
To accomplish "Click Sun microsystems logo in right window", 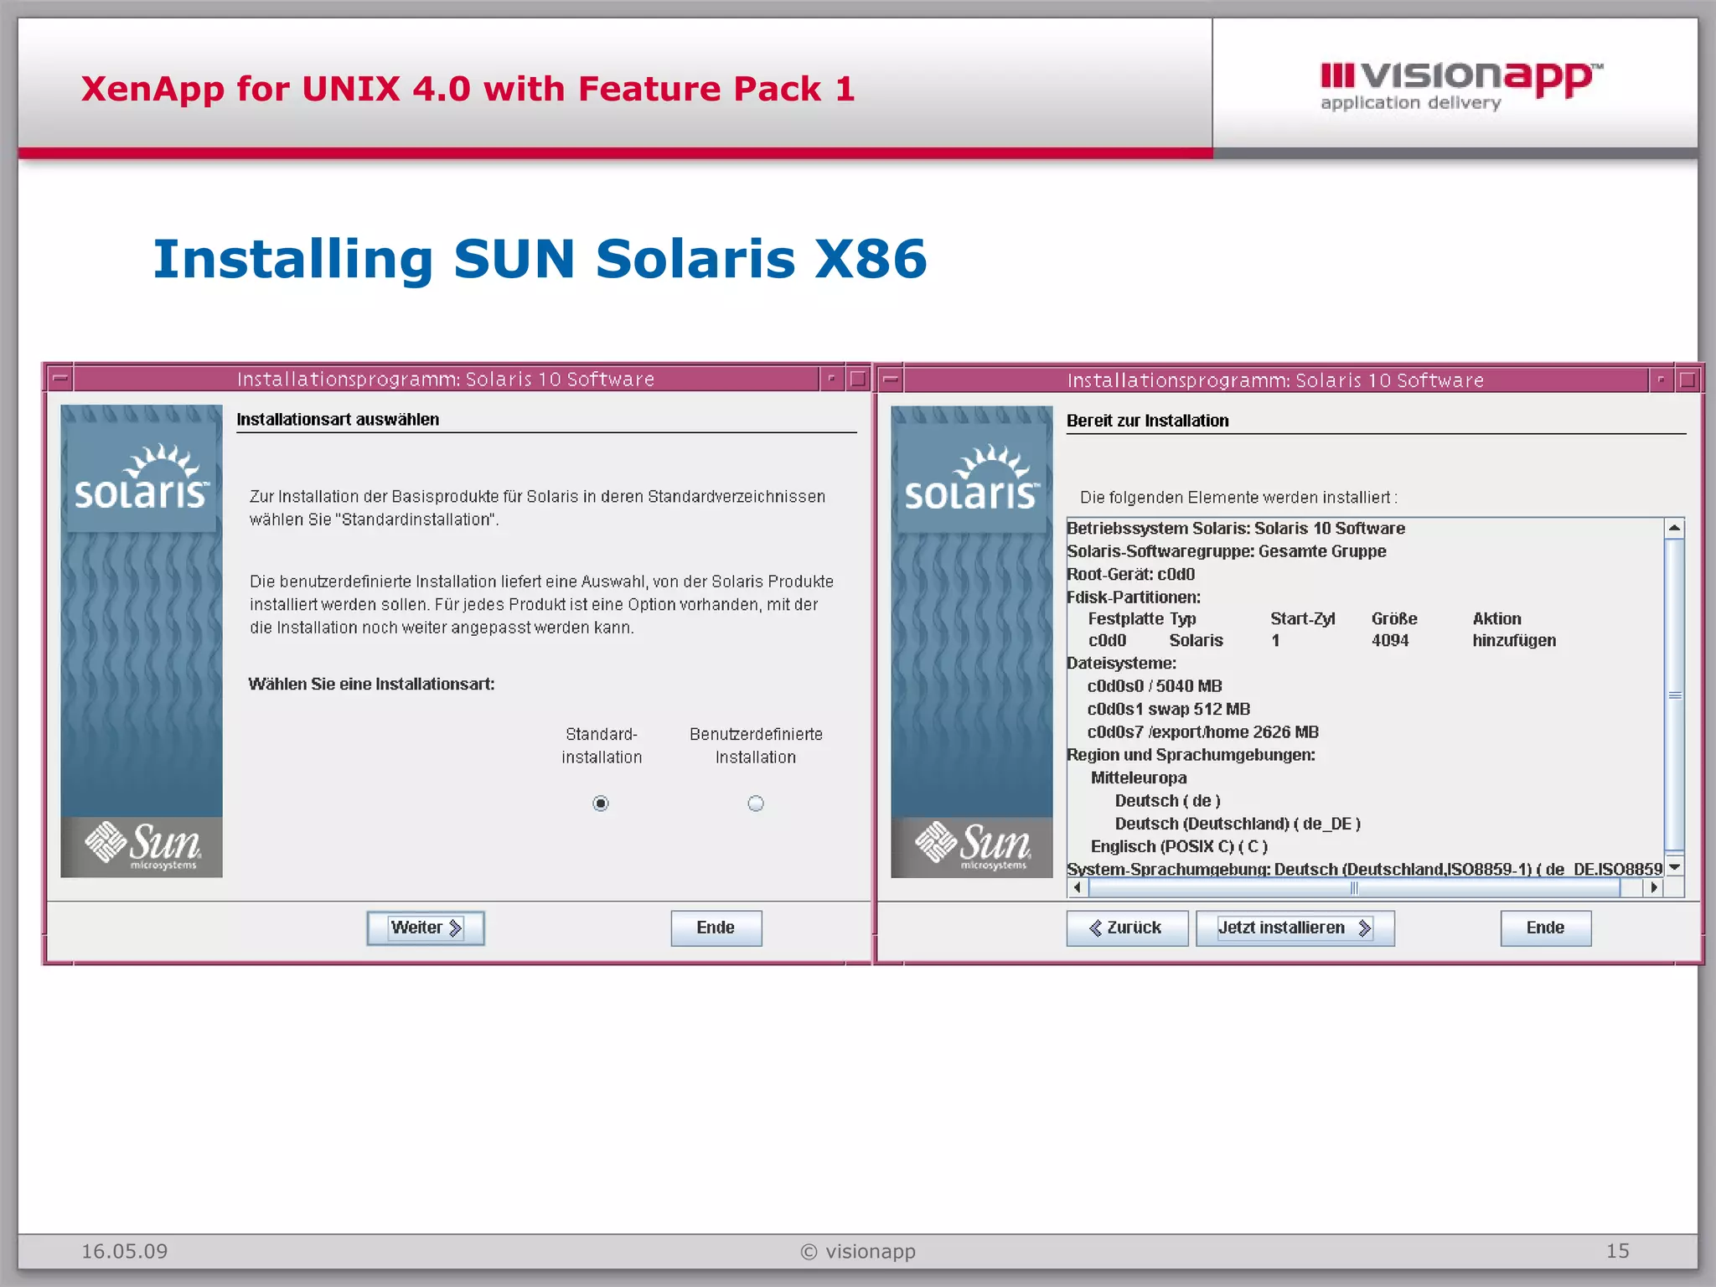I will coord(972,847).
